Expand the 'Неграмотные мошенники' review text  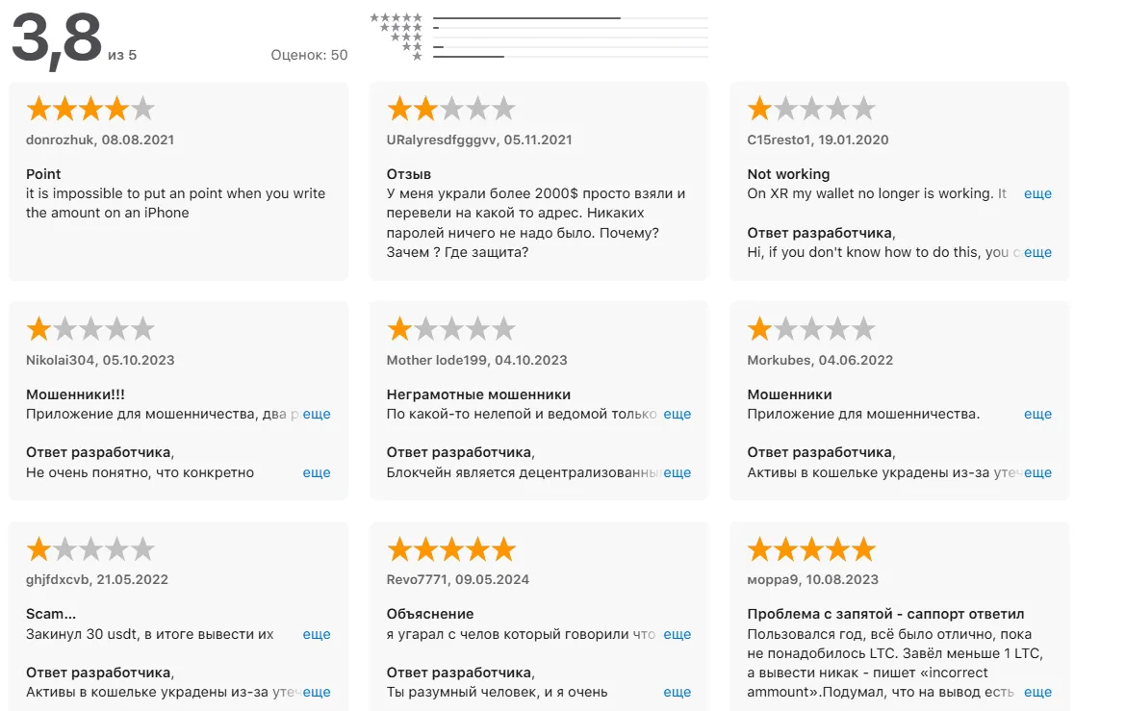point(678,414)
